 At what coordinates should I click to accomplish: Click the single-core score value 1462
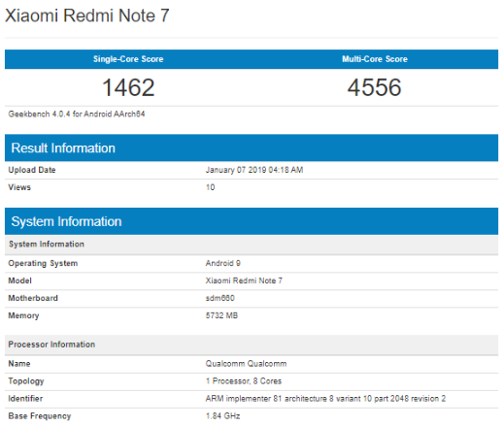[128, 87]
